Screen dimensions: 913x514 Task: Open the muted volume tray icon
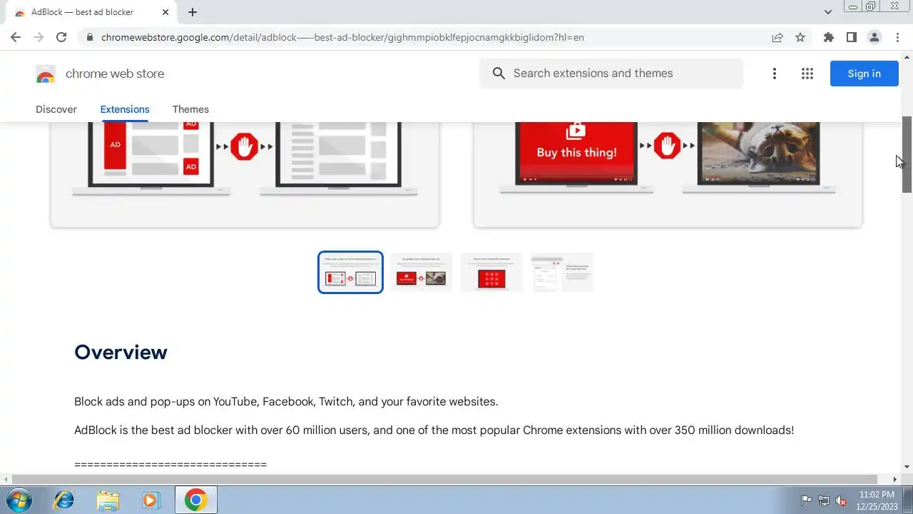click(x=842, y=500)
